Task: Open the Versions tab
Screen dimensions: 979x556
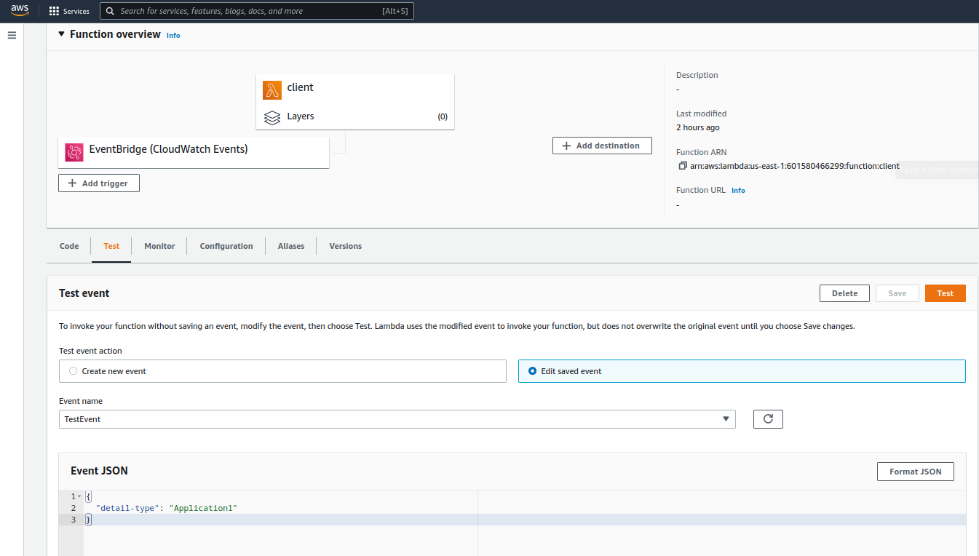Action: pos(346,246)
